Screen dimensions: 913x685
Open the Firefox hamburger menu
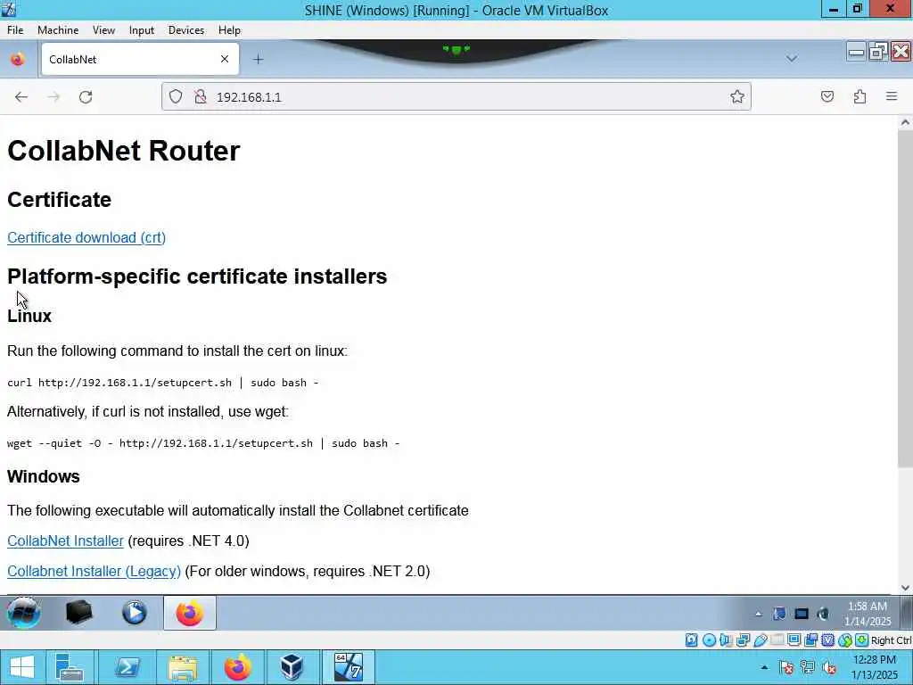(x=892, y=96)
